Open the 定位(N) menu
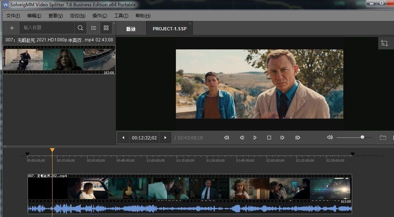 [77, 16]
